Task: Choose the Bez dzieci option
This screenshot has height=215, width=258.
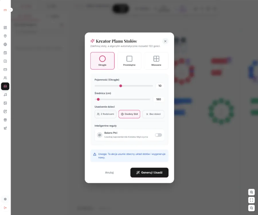Action: (153, 114)
